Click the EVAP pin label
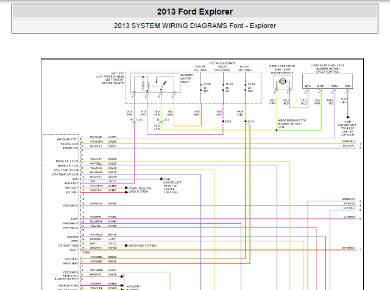This screenshot has height=290, width=390. [x=74, y=219]
